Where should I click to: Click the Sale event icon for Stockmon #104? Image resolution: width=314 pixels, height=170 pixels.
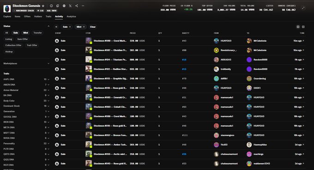click(57, 60)
